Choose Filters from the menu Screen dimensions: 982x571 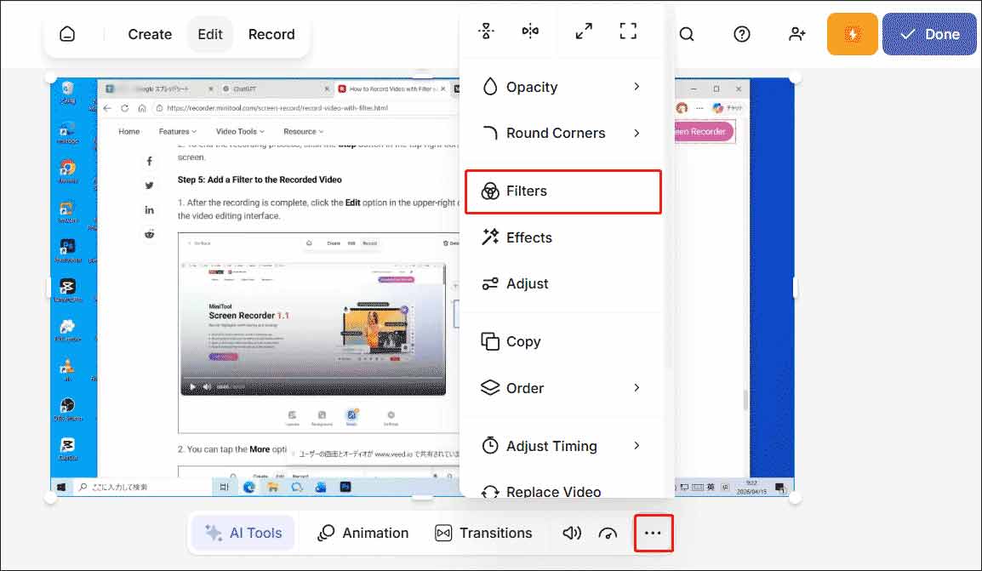(563, 191)
